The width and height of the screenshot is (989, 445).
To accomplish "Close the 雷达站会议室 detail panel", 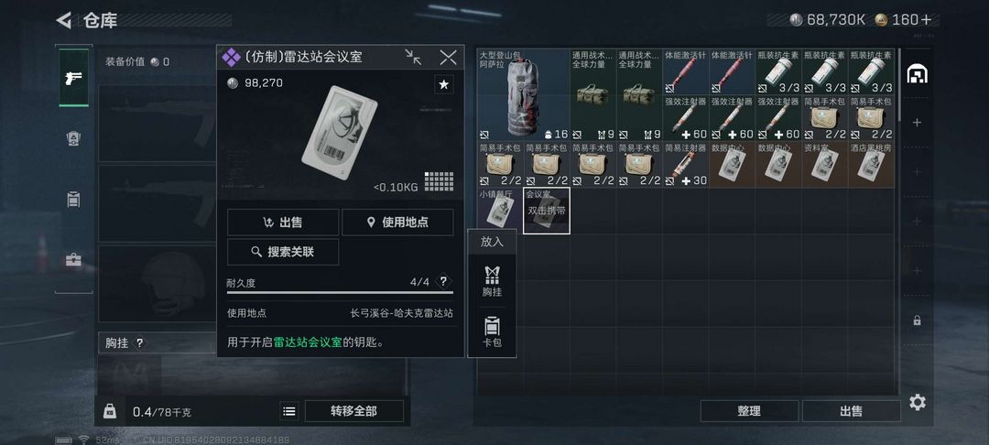I will [448, 58].
